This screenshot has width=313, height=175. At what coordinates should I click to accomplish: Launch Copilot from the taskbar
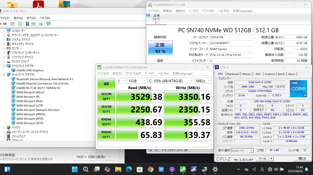click(x=108, y=169)
